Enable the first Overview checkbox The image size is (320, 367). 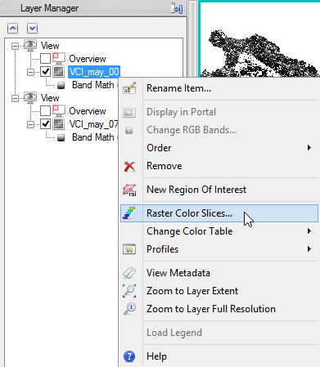46,58
